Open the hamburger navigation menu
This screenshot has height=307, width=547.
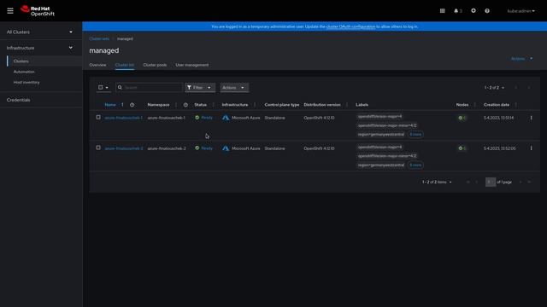click(10, 11)
